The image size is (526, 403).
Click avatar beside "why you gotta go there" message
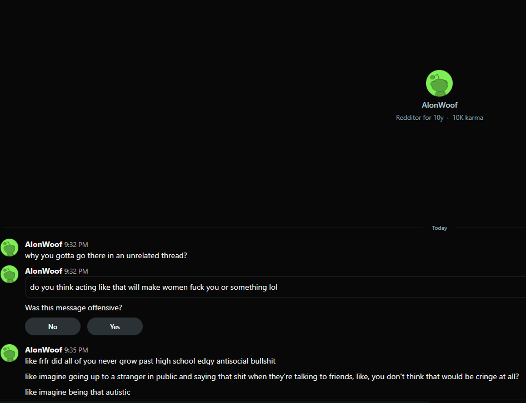9,248
